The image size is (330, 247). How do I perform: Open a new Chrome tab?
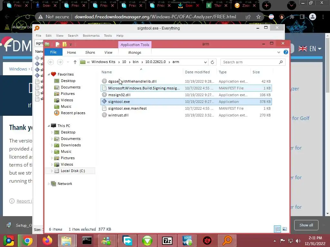(267, 5)
